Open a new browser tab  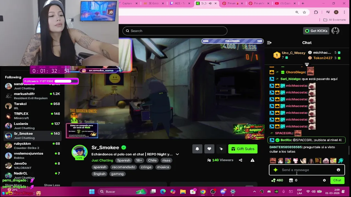303,3
